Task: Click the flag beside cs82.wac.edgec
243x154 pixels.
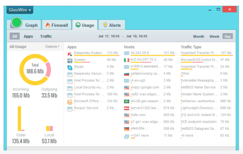Action: click(127, 95)
